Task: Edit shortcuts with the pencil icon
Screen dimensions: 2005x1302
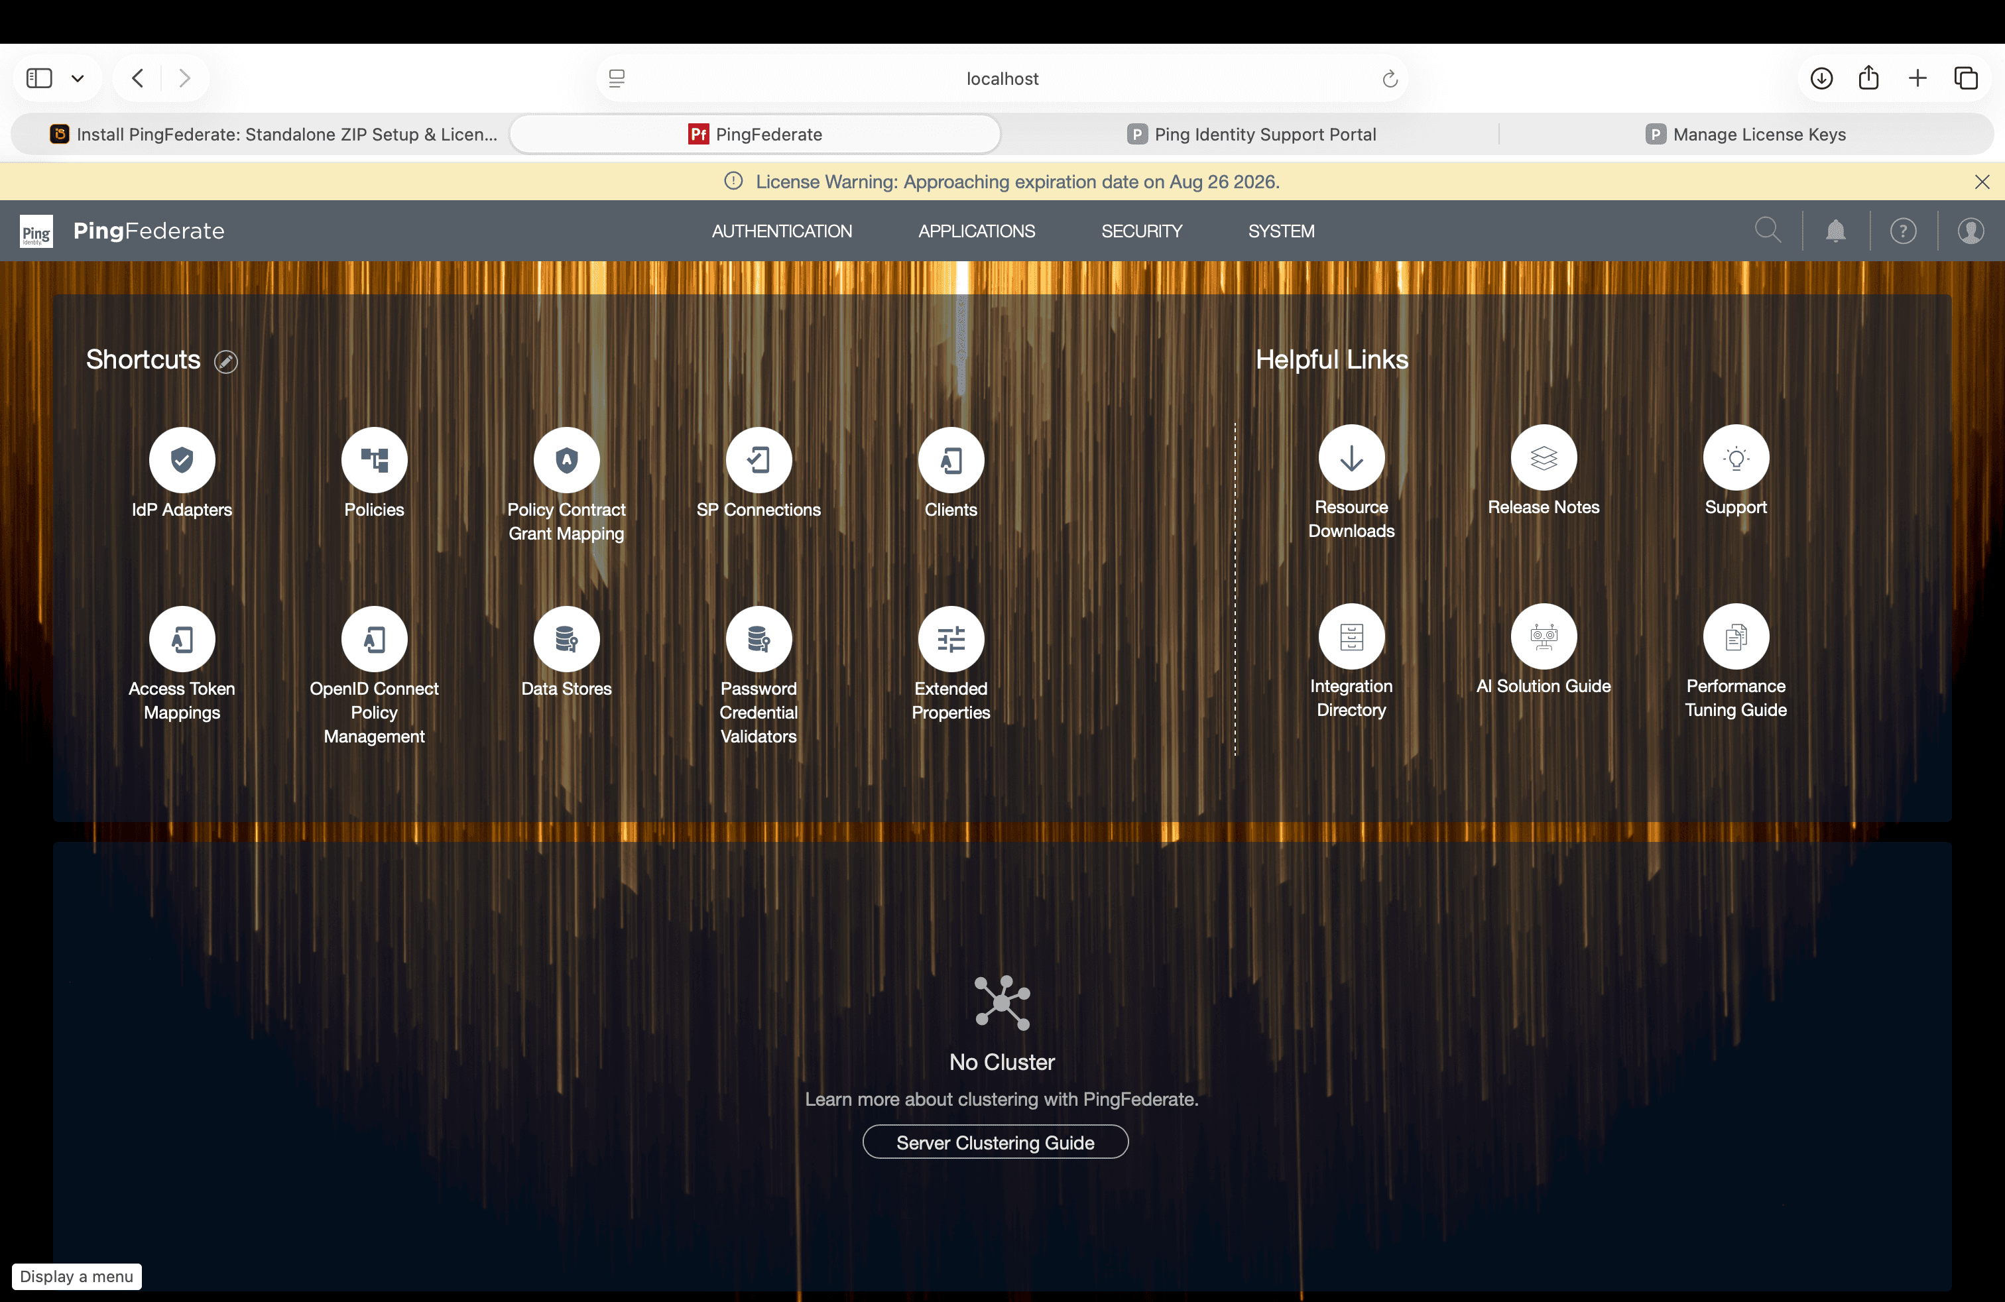Action: 226,361
